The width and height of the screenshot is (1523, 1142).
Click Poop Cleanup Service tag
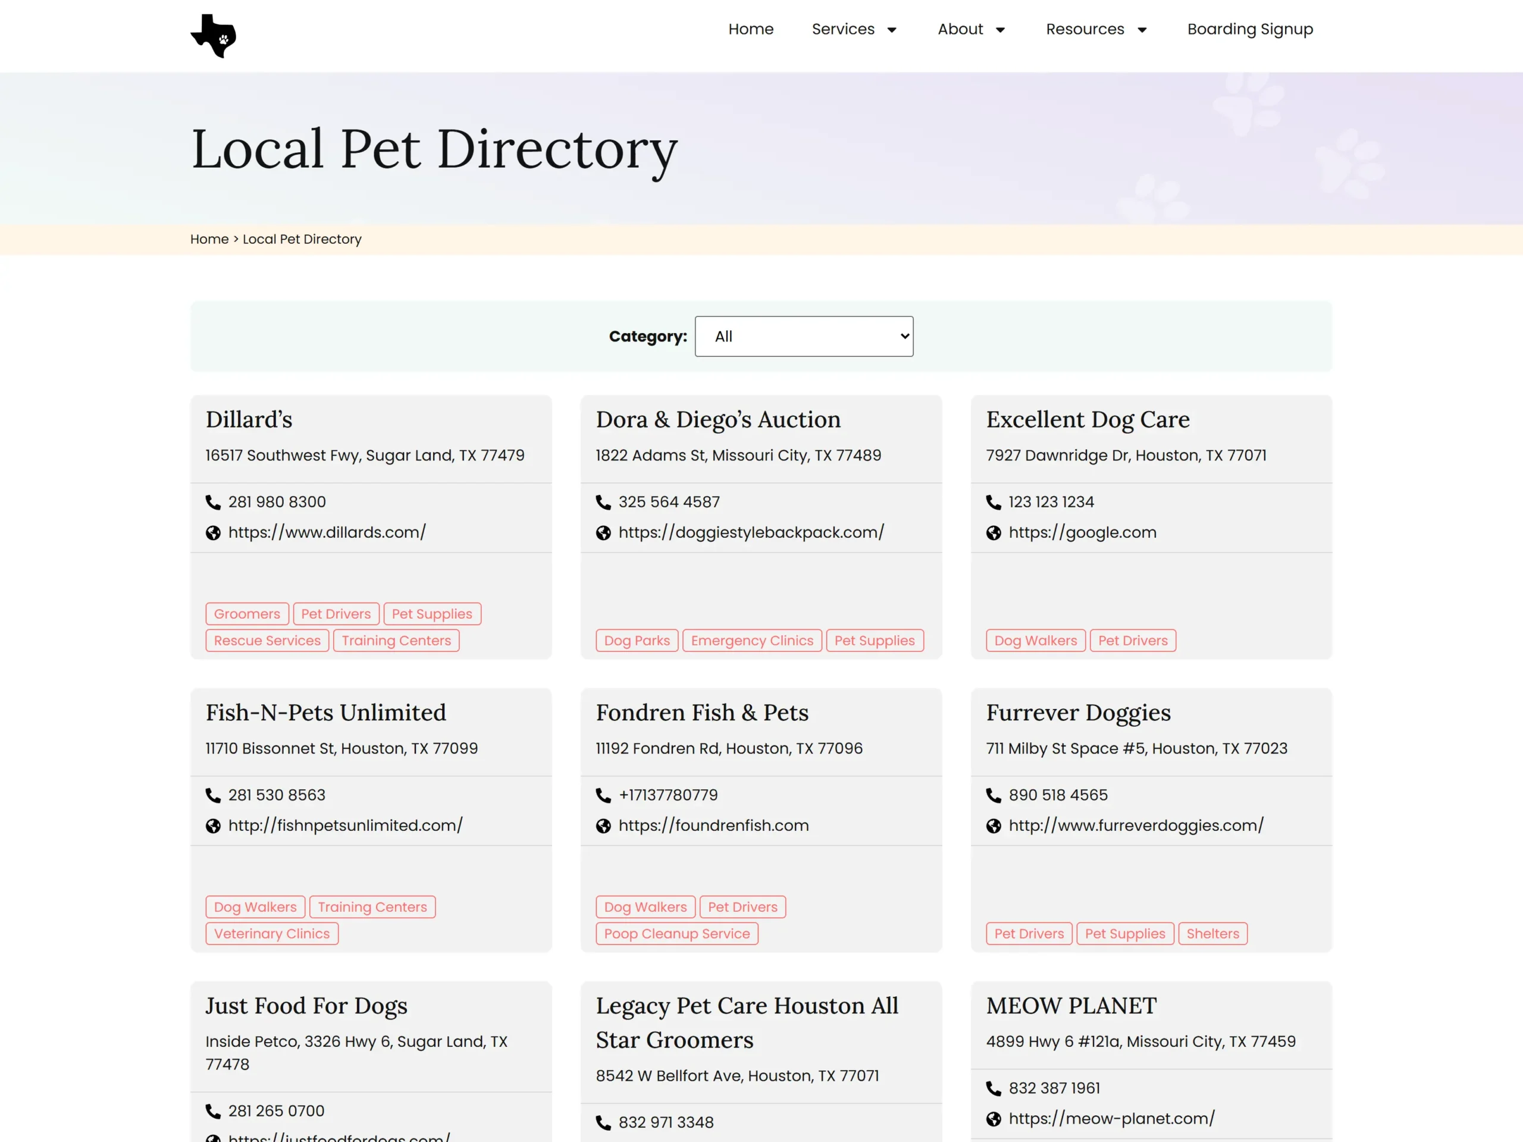(x=677, y=934)
